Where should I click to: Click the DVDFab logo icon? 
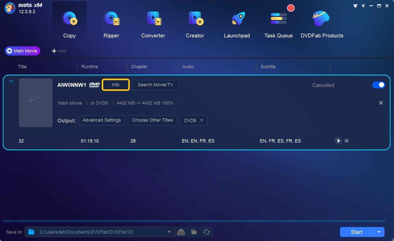(x=10, y=8)
